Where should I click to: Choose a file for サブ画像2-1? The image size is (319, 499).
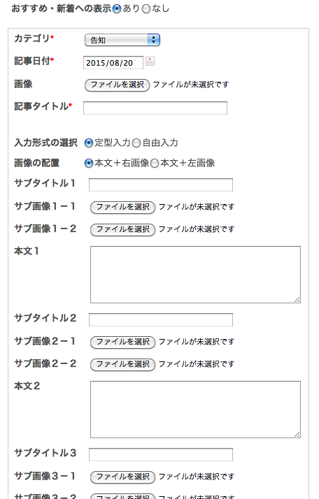coord(122,342)
